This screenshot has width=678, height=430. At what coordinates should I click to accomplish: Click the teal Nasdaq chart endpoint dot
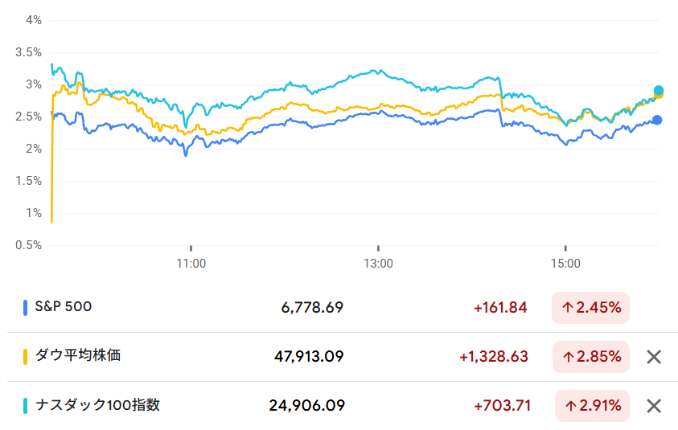click(x=659, y=91)
